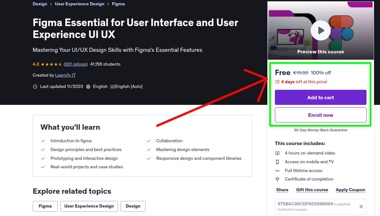
Task: Open the Figma breadcrumb link
Action: (118, 4)
